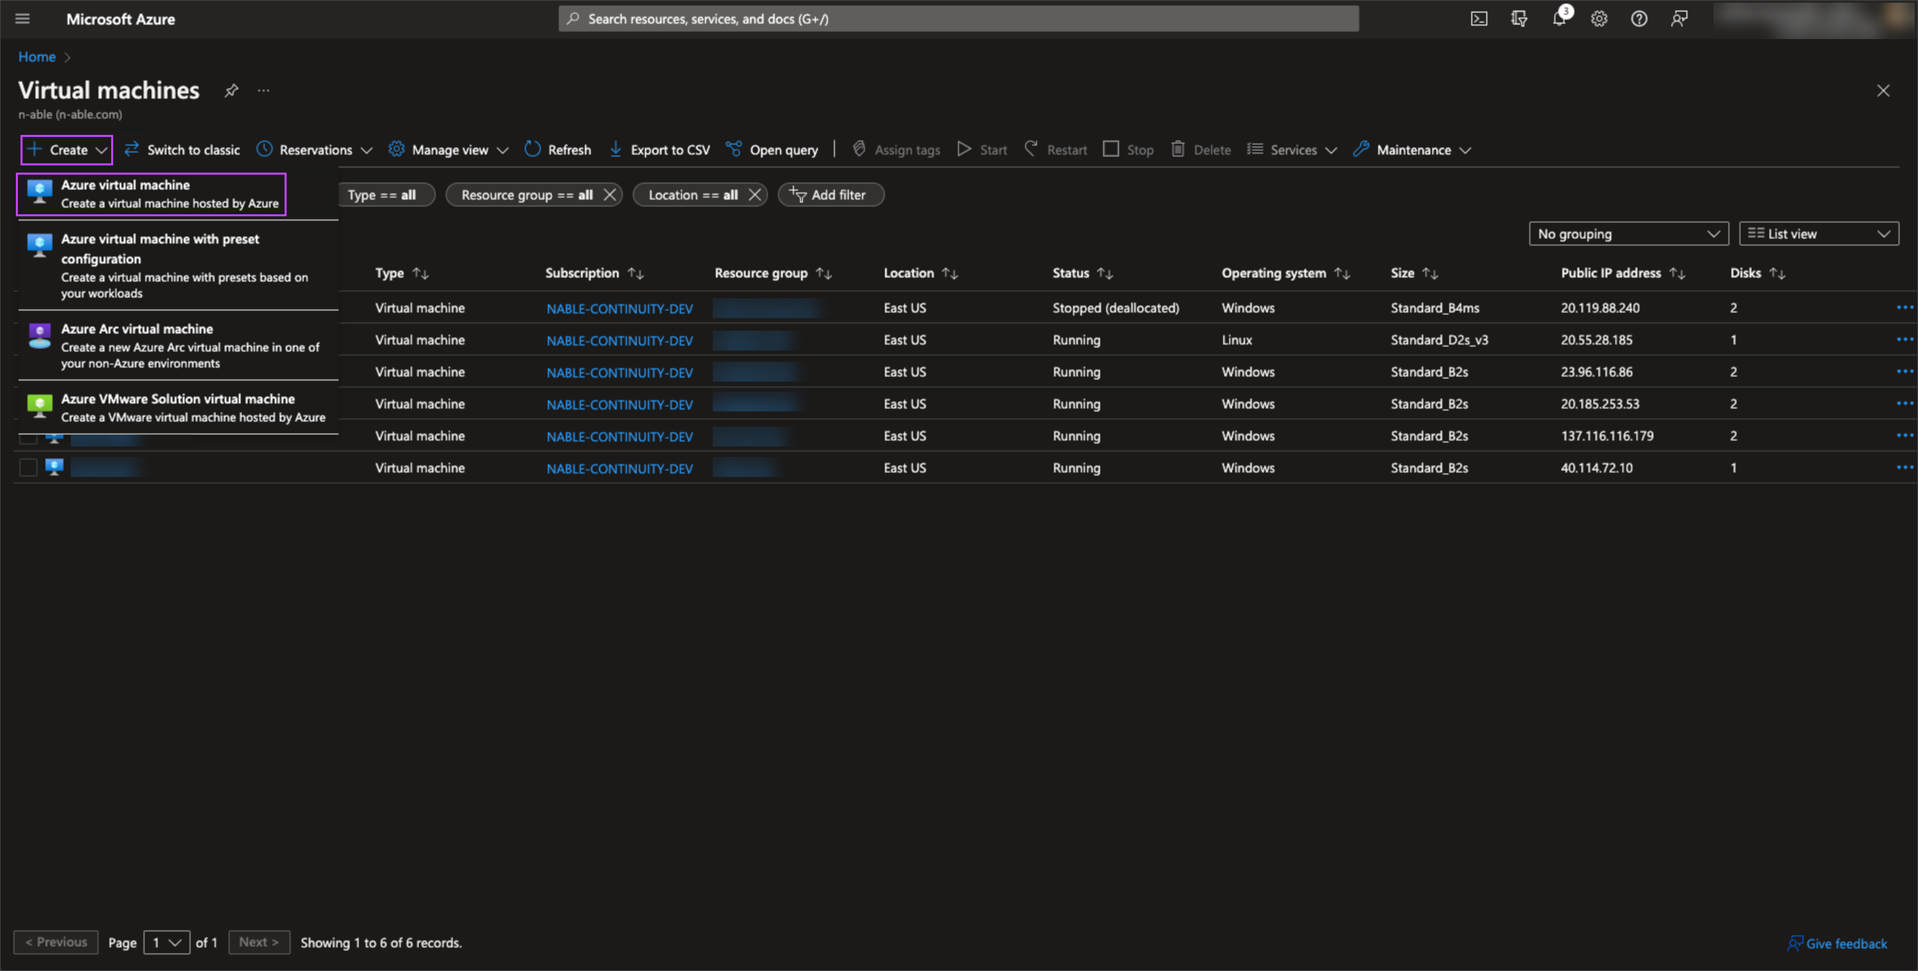
Task: Click the help question mark icon
Action: [1639, 19]
